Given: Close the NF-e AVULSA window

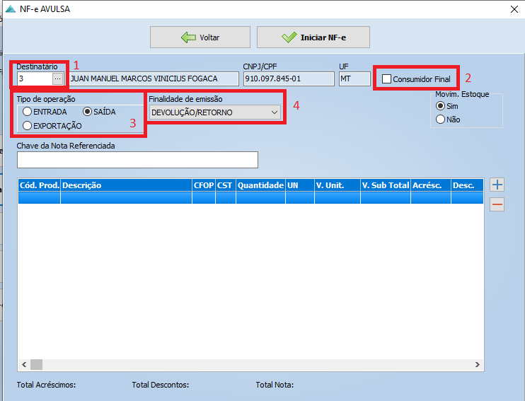Looking at the screenshot, I should tap(514, 9).
